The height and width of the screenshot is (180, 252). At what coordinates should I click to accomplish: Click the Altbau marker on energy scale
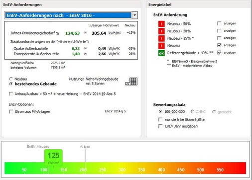[x=85, y=147]
